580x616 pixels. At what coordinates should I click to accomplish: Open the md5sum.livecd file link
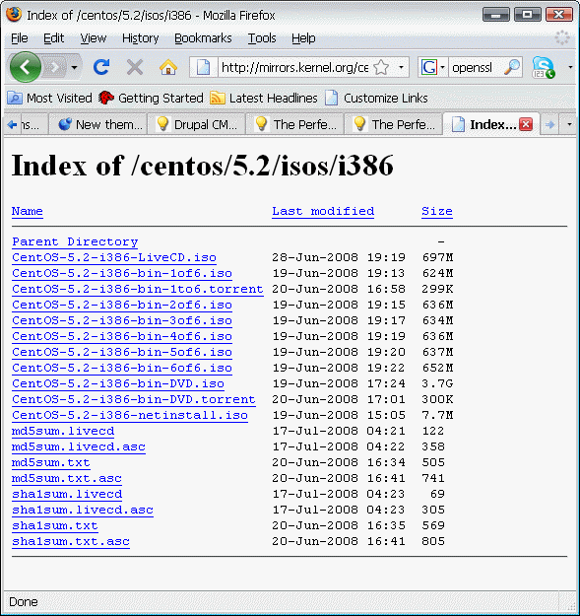pyautogui.click(x=63, y=431)
